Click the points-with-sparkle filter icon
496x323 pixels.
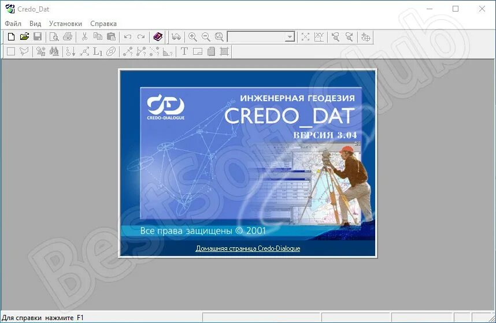(41, 51)
